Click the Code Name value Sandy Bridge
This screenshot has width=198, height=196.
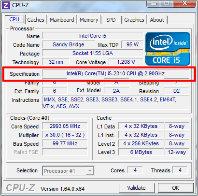pos(69,44)
